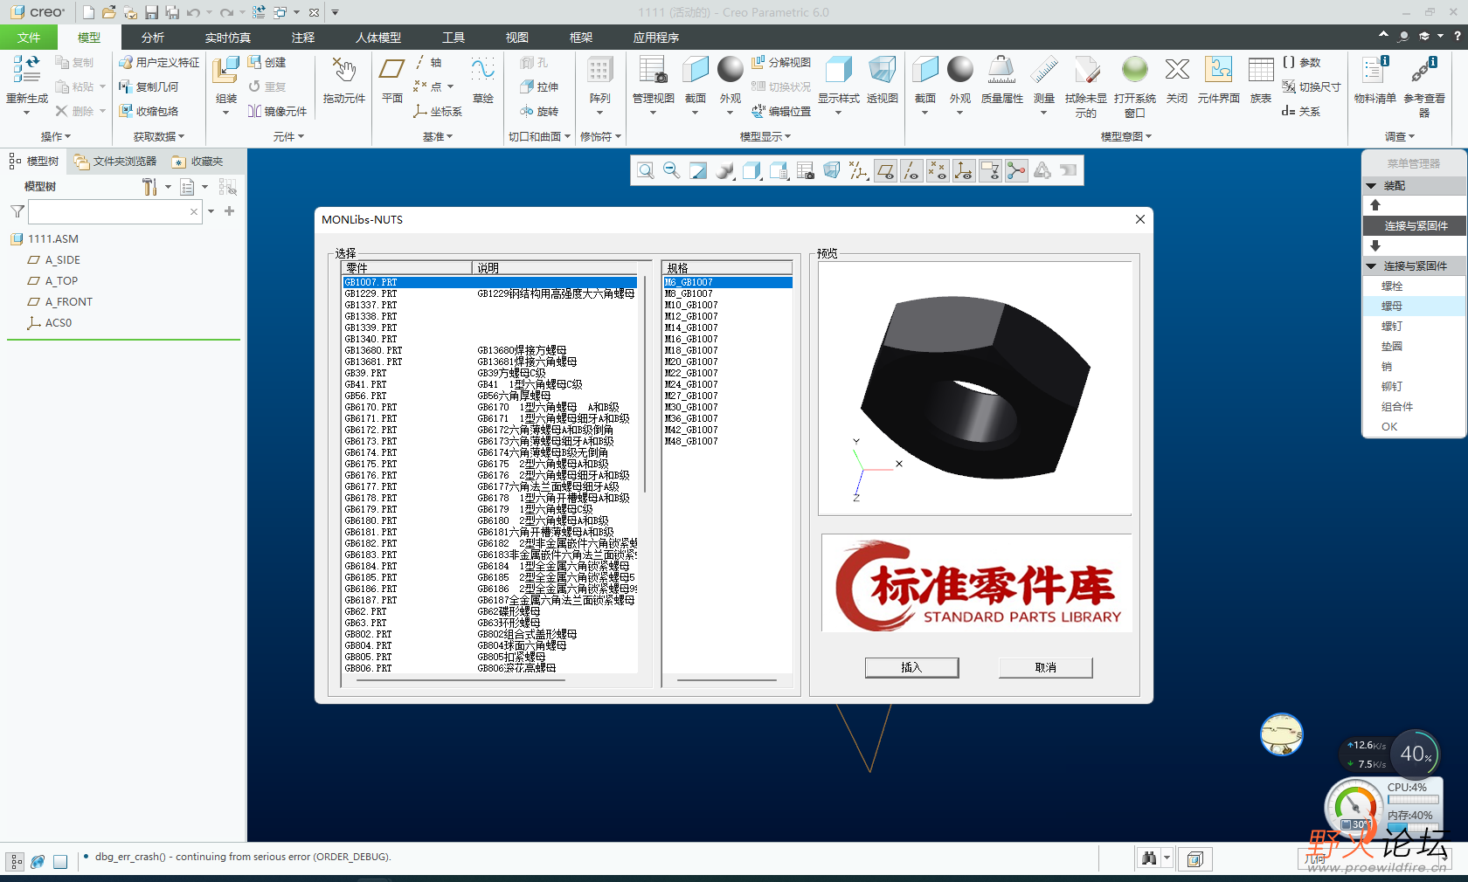Click the part list vertical scrollbar
Screen dimensions: 1468x882
(x=645, y=384)
